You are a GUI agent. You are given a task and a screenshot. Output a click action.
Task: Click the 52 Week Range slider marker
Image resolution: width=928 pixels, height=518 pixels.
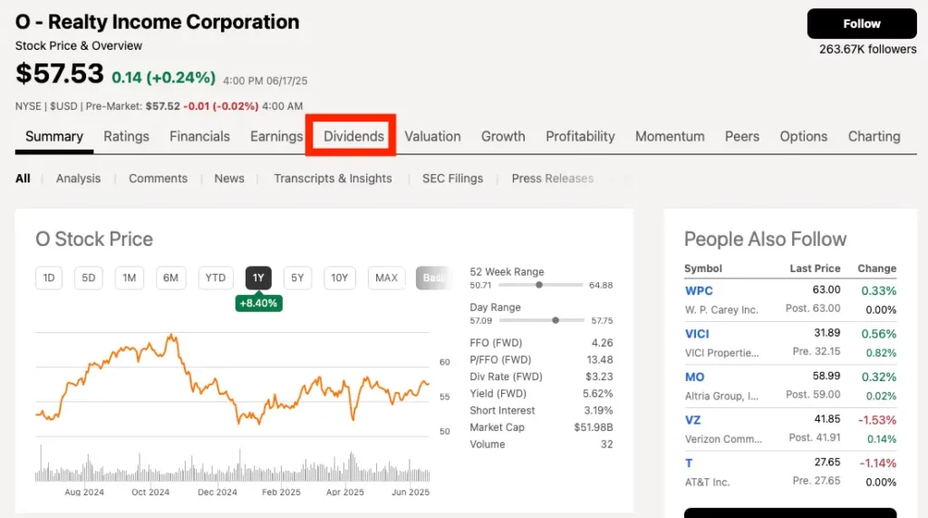[539, 285]
